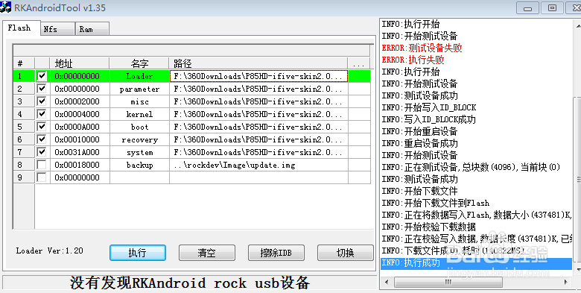Select the update.img backup path cell
Viewport: 581px width, 293px height.
point(258,165)
